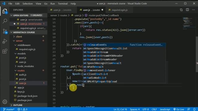The image size is (198, 111).
Task: Select ReadableStream suggestion
Action: pyautogui.click(x=124, y=52)
